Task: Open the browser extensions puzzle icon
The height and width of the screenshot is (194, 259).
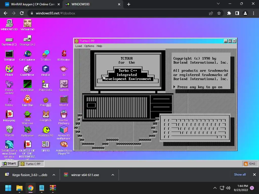Action: click(229, 13)
